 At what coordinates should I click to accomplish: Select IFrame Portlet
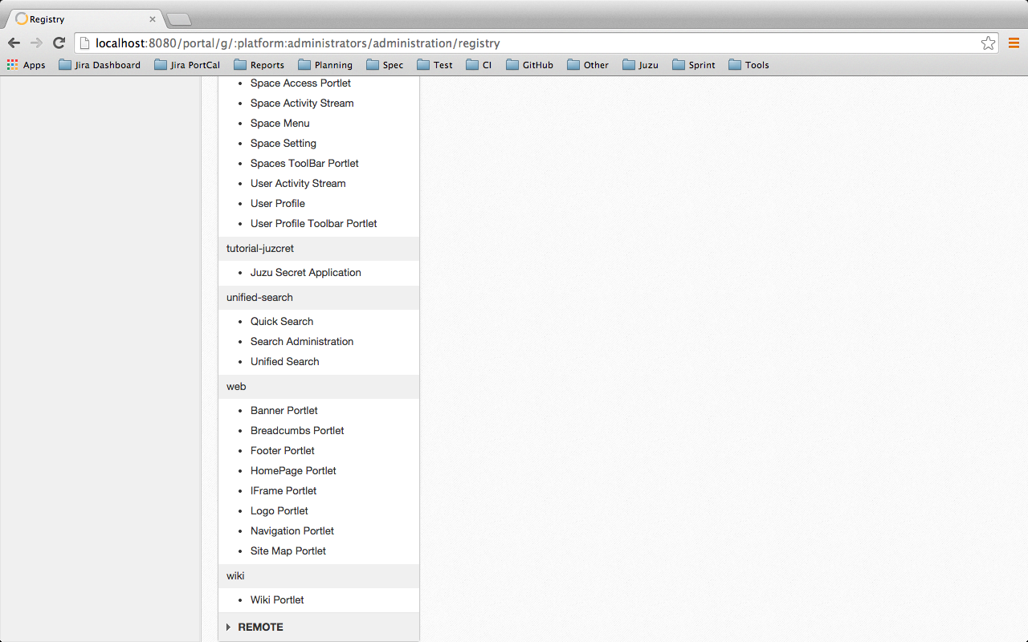click(284, 491)
